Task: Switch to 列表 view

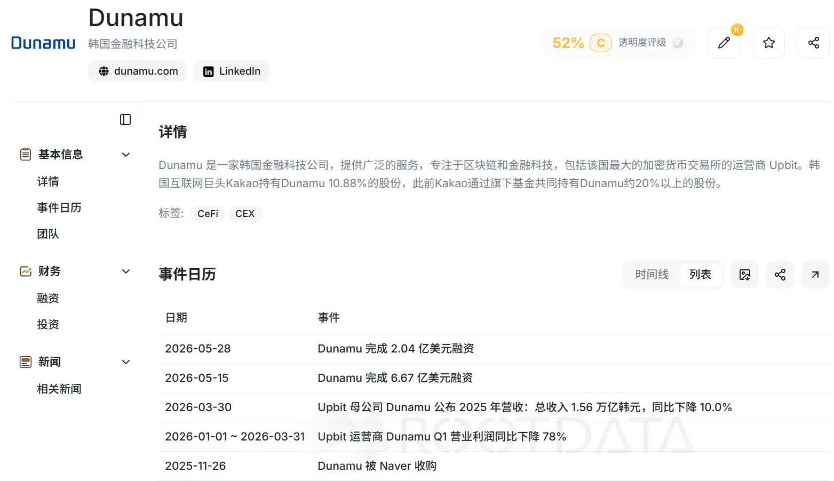Action: (700, 275)
